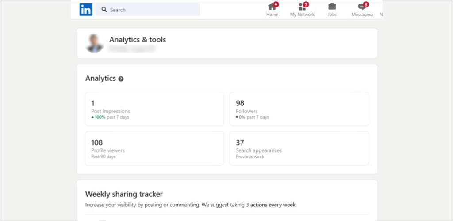453x221 pixels.
Task: Click the LinkedIn logo icon
Action: pyautogui.click(x=86, y=10)
